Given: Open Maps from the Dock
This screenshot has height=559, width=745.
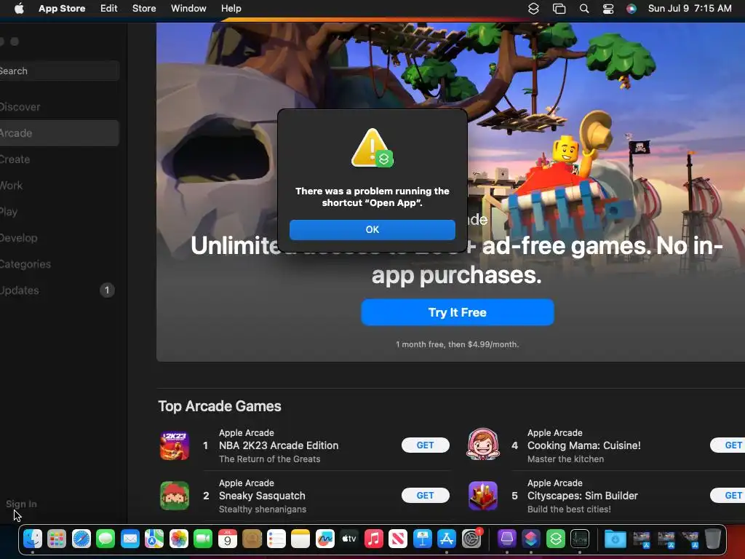Looking at the screenshot, I should [x=154, y=539].
